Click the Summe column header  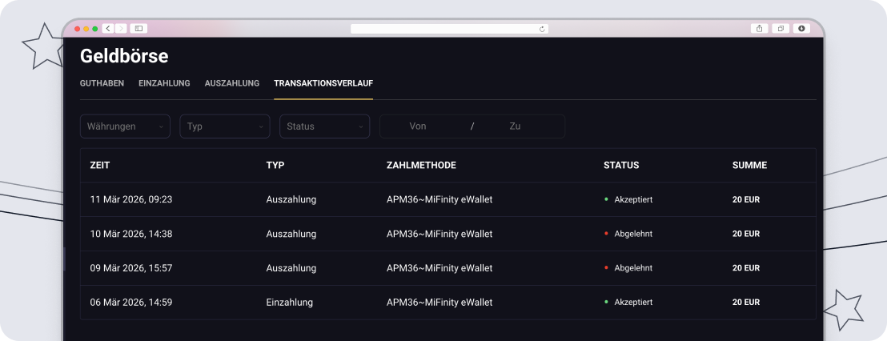click(749, 166)
